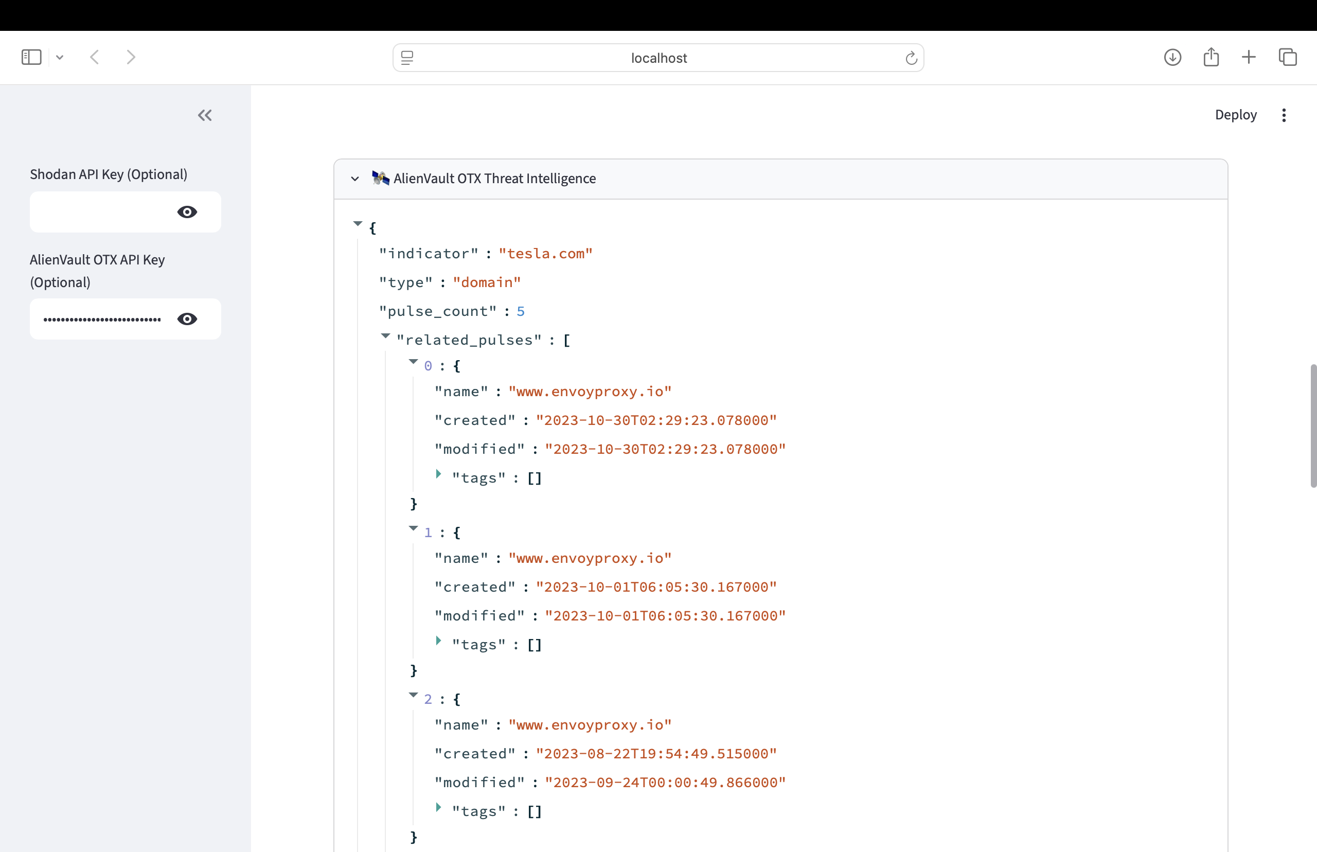Screen dimensions: 1317x852
Task: Click the AlienVault OTX API Key (Optional) label
Action: pyautogui.click(x=97, y=271)
